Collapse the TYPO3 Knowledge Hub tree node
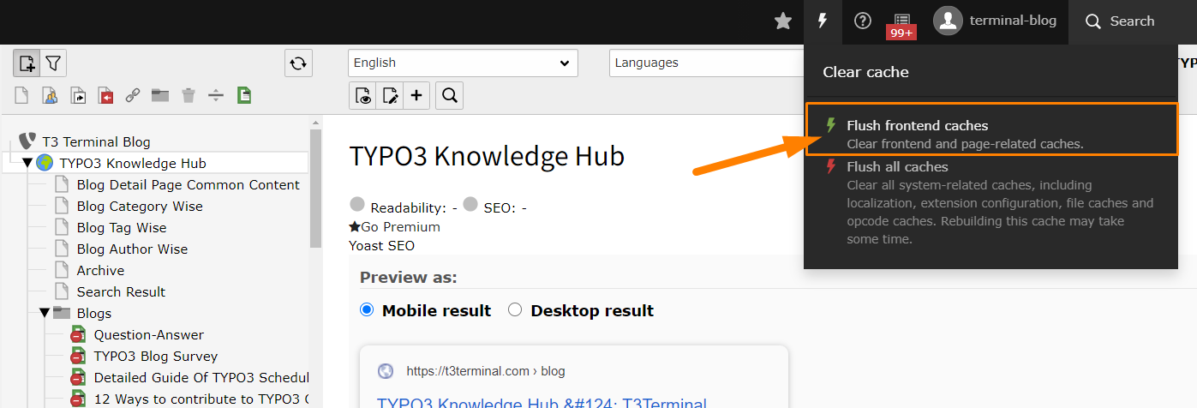The width and height of the screenshot is (1197, 408). click(x=27, y=163)
